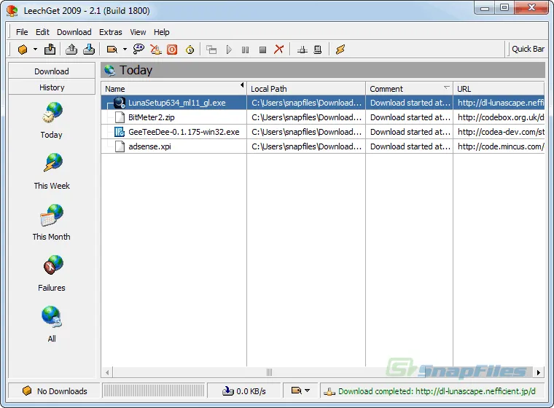Click the stopwatch scheduler icon

click(x=190, y=50)
